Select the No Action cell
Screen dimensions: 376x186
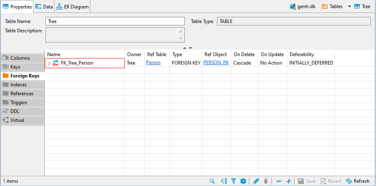273,63
